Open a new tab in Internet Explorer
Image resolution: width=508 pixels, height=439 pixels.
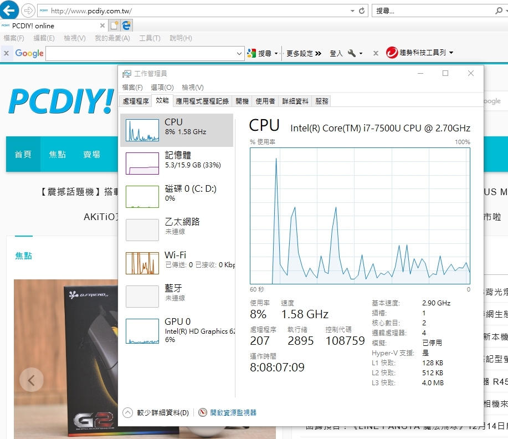114,25
